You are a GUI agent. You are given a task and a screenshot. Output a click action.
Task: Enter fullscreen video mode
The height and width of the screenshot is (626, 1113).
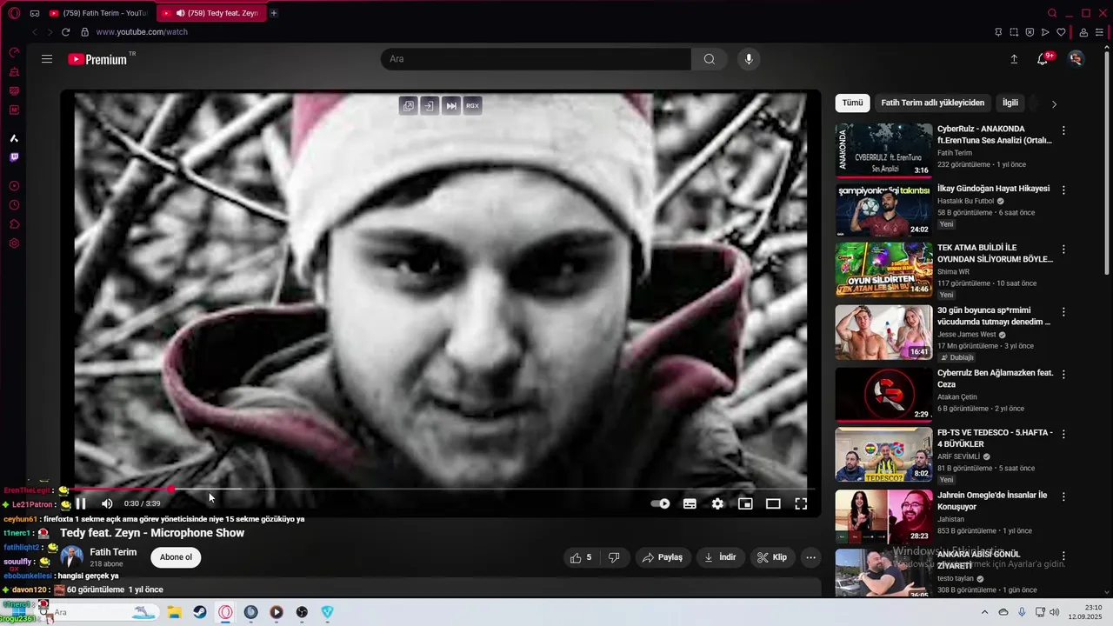[x=801, y=503]
